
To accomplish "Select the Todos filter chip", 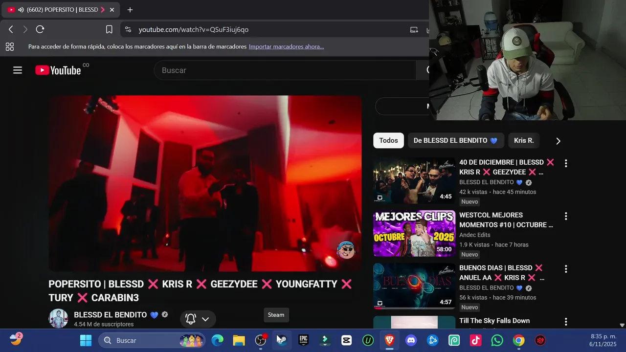I will [x=388, y=140].
